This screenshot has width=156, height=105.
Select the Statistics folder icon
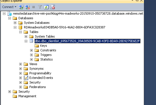coord(37,59)
